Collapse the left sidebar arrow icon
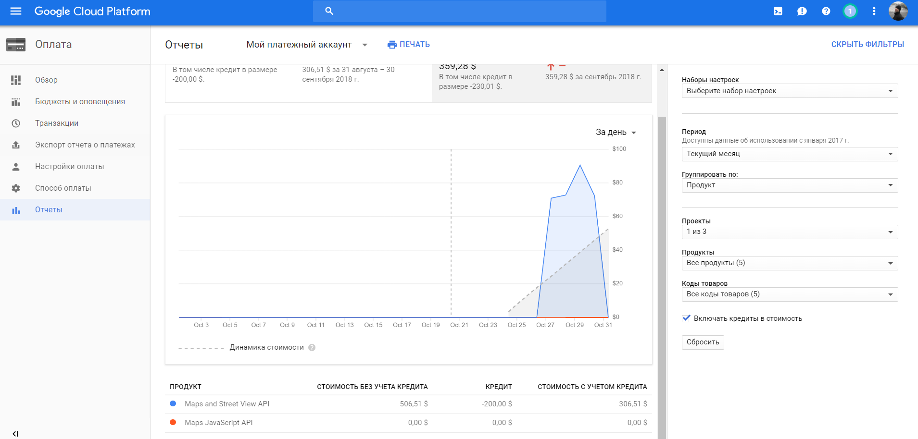Image resolution: width=918 pixels, height=439 pixels. [15, 434]
